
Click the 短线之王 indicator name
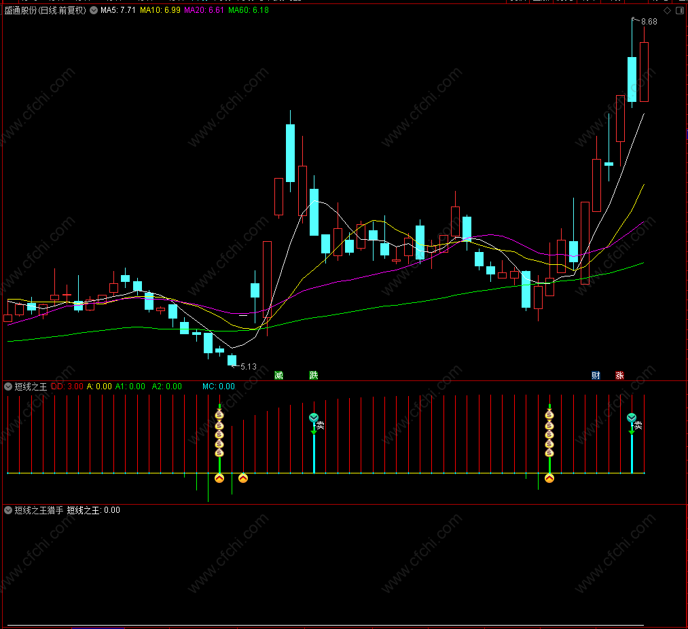[31, 387]
